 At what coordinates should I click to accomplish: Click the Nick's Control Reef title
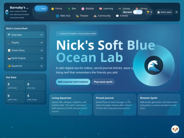pyautogui.click(x=17, y=29)
